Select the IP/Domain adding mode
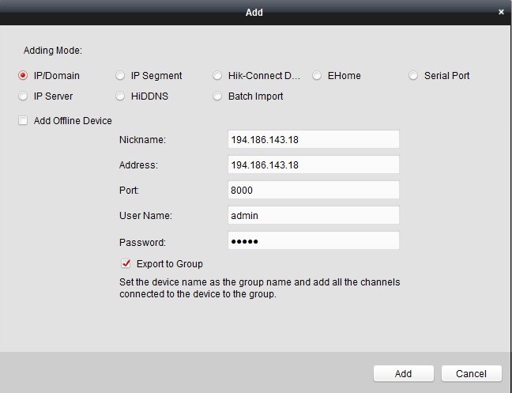Viewport: 512px width, 393px height. point(23,76)
